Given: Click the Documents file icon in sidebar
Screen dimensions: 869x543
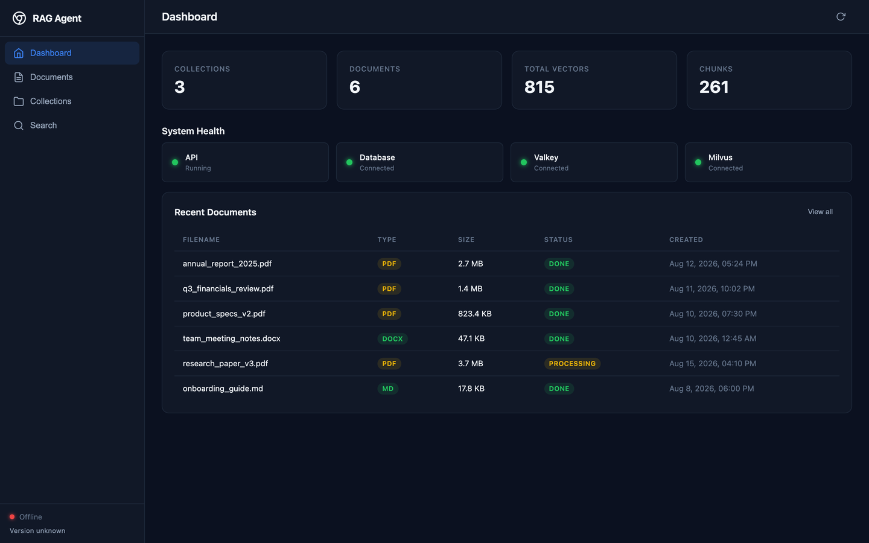Looking at the screenshot, I should (19, 77).
